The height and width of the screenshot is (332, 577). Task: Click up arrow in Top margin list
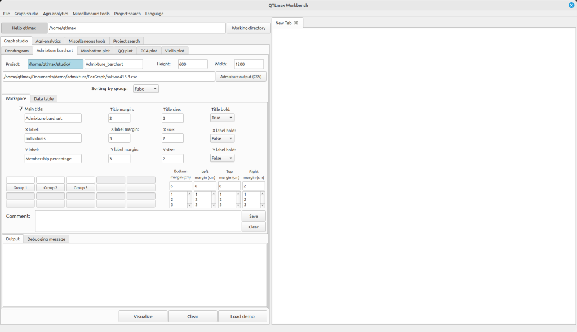click(x=238, y=194)
